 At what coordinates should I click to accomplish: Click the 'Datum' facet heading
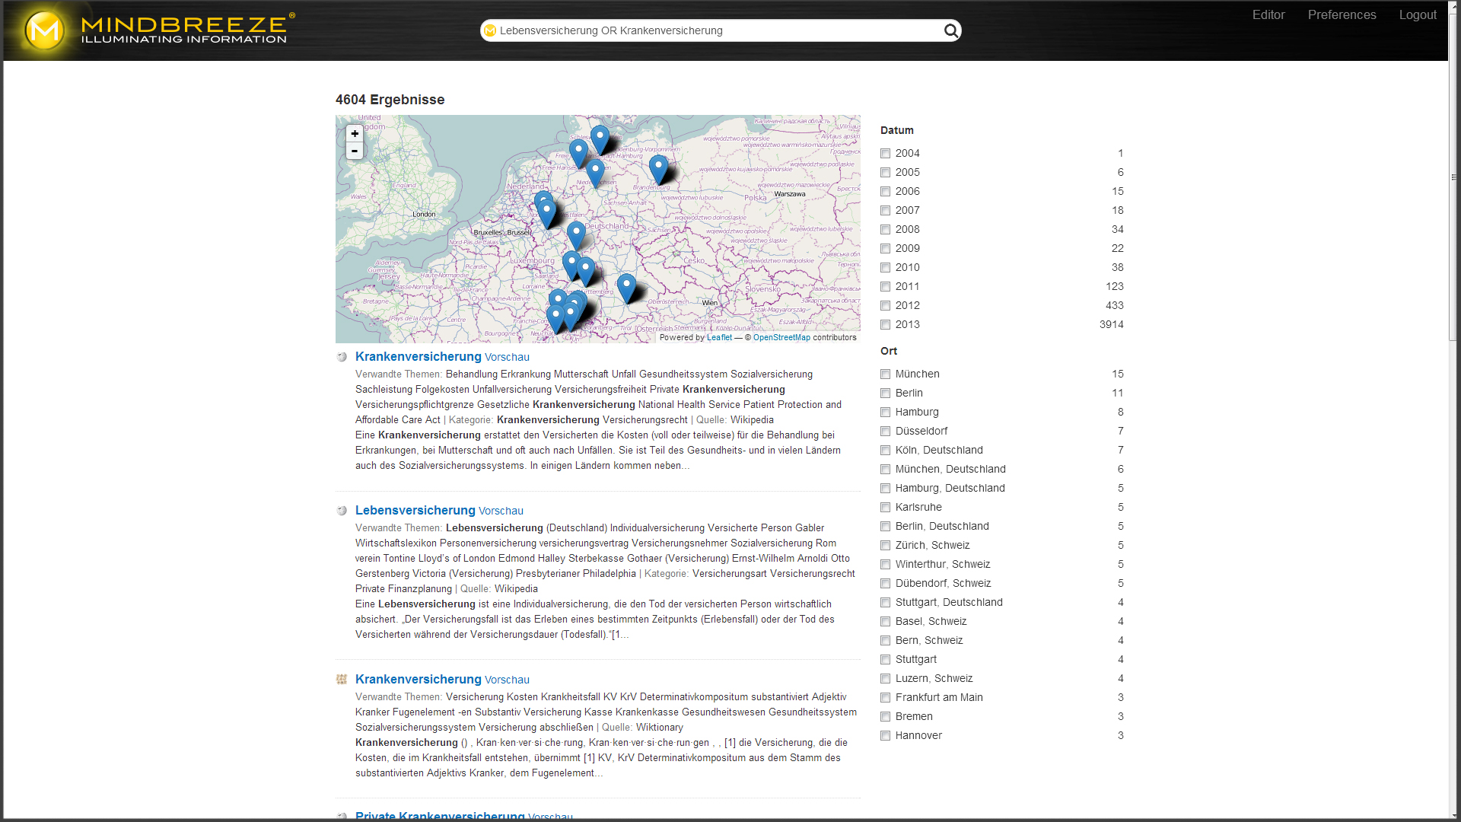896,130
